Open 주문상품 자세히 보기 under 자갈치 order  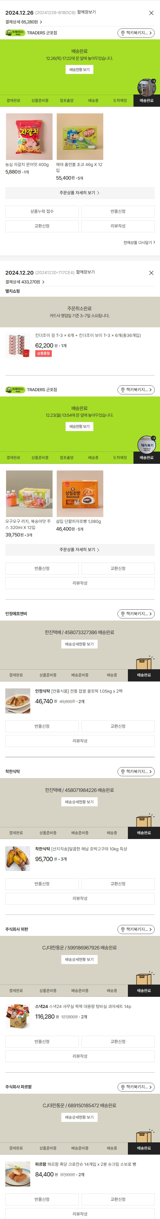tap(80, 193)
